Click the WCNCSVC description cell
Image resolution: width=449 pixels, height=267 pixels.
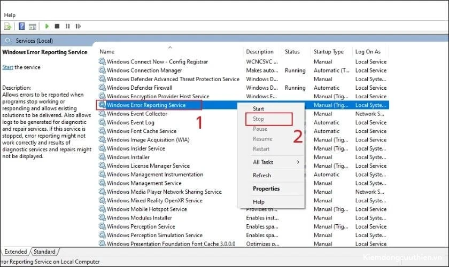262,61
